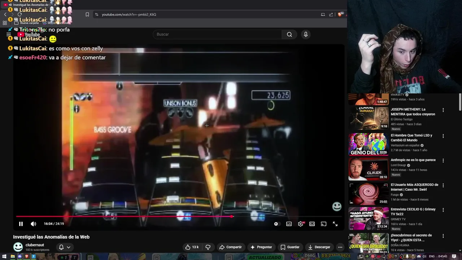Reload the browser page
The height and width of the screenshot is (260, 462).
pos(19,14)
